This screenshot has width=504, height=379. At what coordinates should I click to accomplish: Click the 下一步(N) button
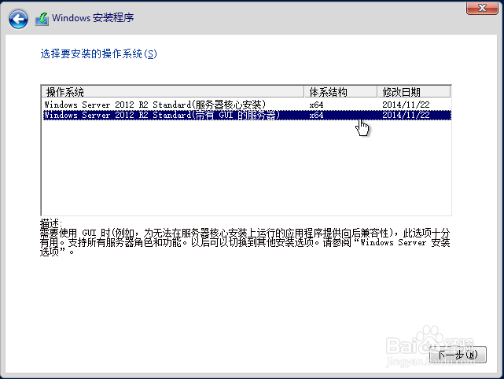458,355
